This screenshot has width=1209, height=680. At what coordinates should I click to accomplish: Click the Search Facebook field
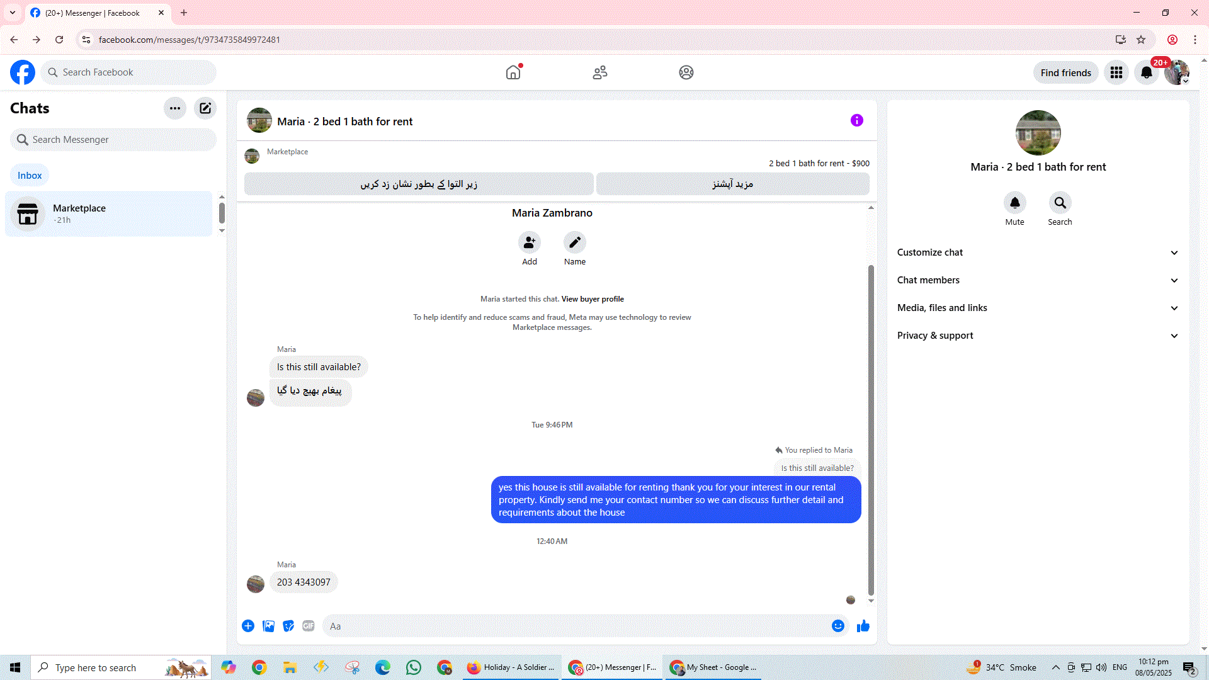128,72
